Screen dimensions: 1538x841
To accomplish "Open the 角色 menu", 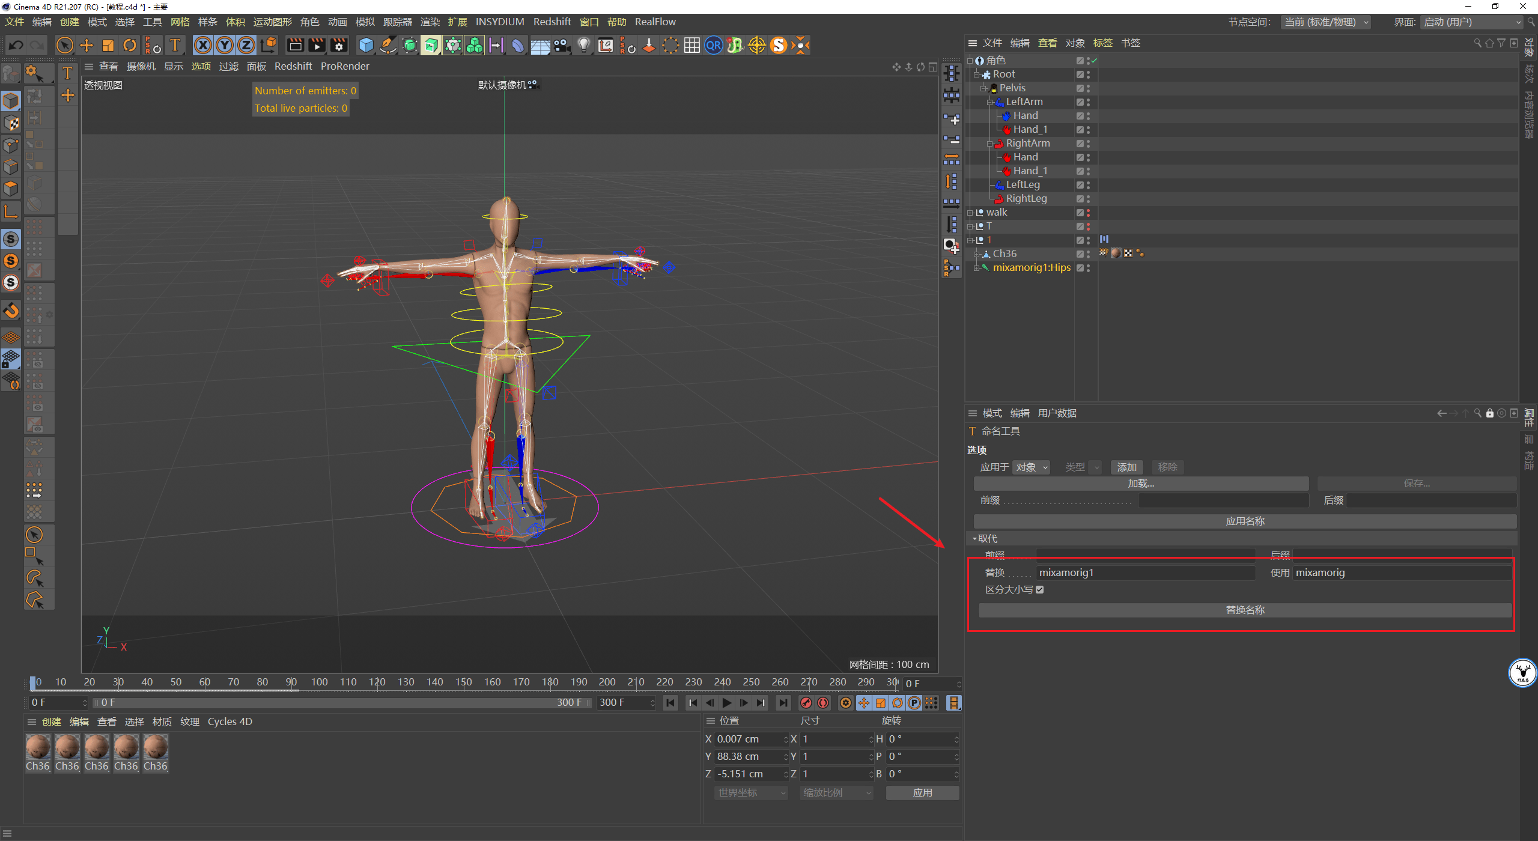I will coord(309,22).
